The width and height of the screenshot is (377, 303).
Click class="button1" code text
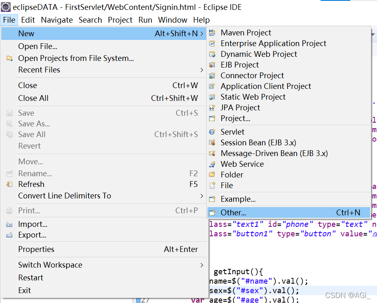point(241,234)
